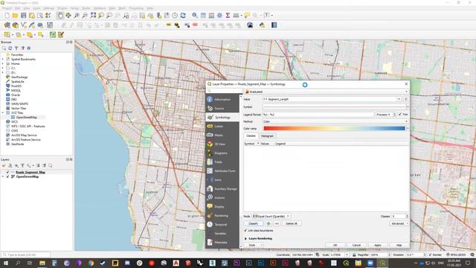Open Attributes Form section in Layer Properties
This screenshot has width=476, height=268.
coord(222,170)
